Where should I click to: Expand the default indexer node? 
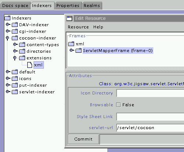click(x=8, y=72)
